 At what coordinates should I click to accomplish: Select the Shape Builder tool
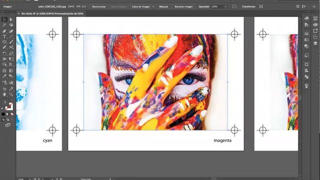click(x=4, y=64)
